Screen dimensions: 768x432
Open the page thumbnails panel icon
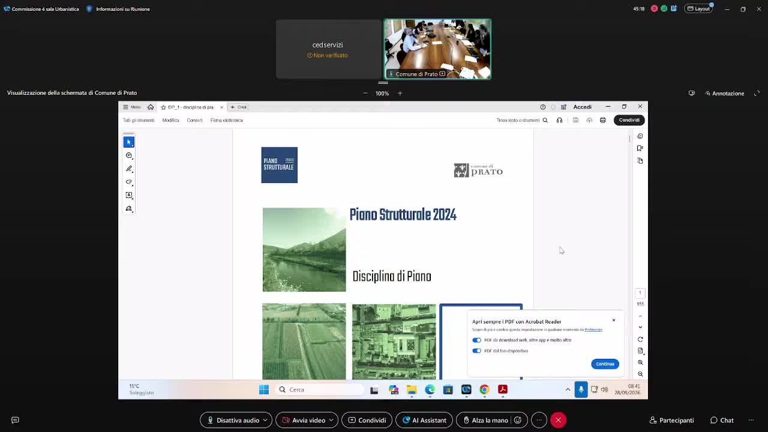click(x=640, y=161)
